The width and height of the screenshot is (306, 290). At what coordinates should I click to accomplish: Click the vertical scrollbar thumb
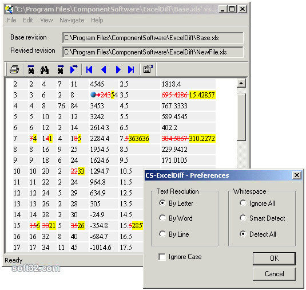241,117
